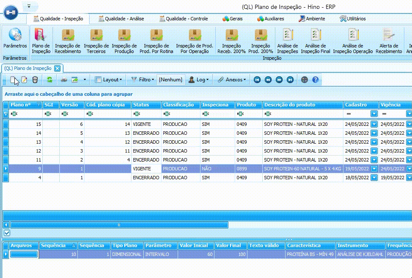Open the Utilitários ribbon tab

(352, 19)
